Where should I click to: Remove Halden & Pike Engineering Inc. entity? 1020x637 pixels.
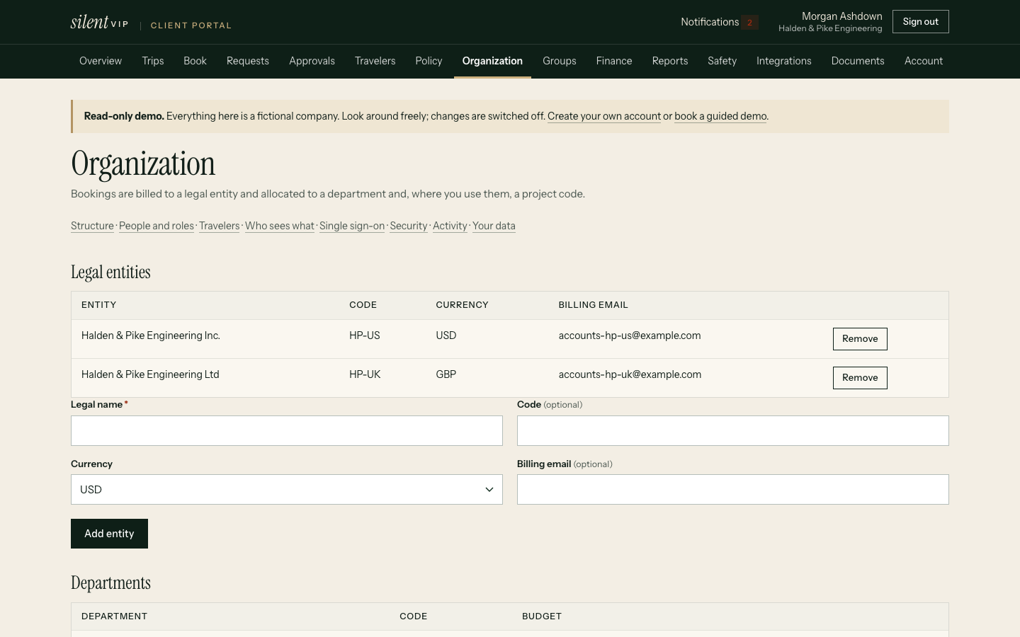coord(860,339)
